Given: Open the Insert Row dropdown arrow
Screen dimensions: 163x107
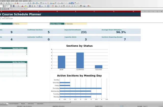Looking at the screenshot, I should click(x=35, y=3).
